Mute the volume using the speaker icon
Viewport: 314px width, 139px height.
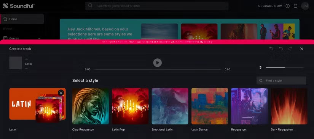(x=260, y=67)
